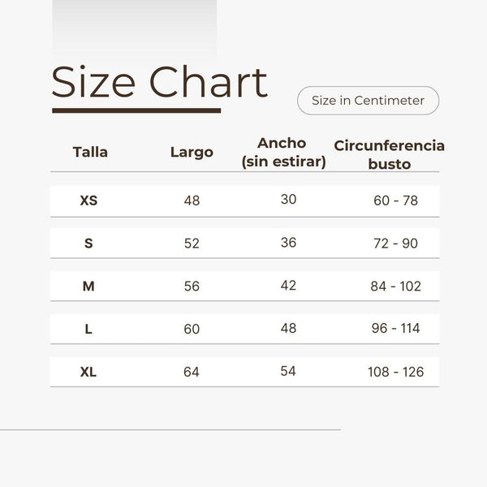The width and height of the screenshot is (487, 487).
Task: Select the Size Chart heading
Action: (x=160, y=82)
